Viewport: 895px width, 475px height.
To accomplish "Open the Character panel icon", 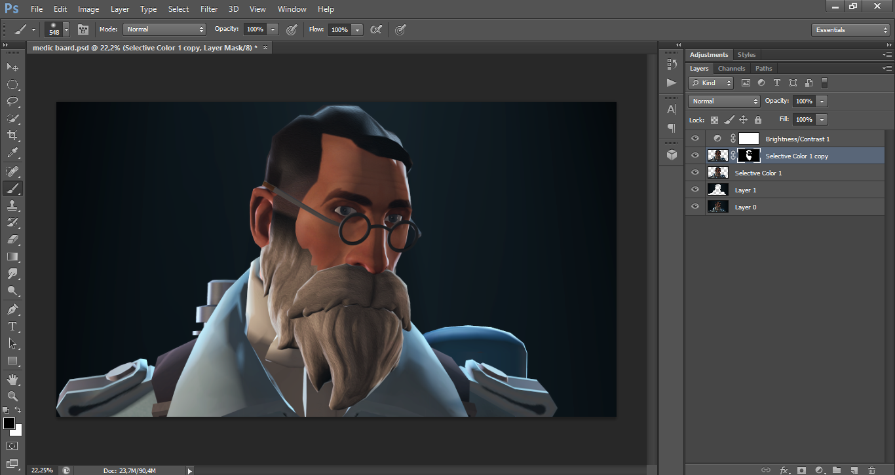I will click(x=672, y=110).
